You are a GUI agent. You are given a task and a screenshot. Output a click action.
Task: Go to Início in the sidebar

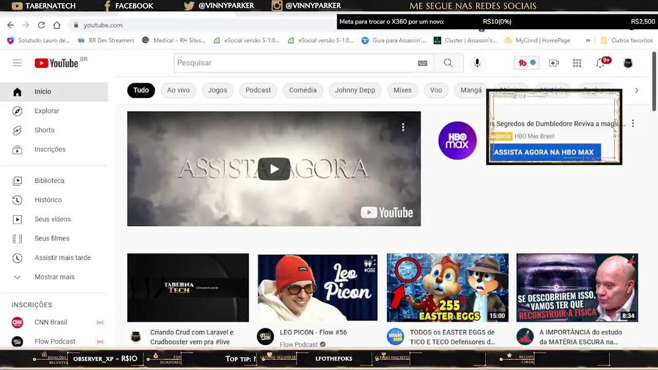tap(54, 91)
